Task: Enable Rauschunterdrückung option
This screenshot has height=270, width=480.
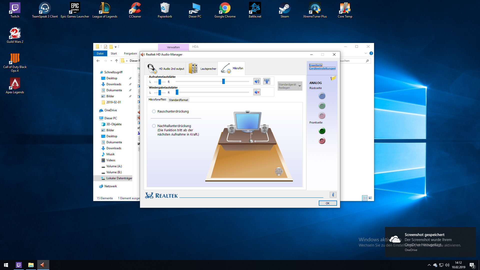Action: [x=154, y=111]
